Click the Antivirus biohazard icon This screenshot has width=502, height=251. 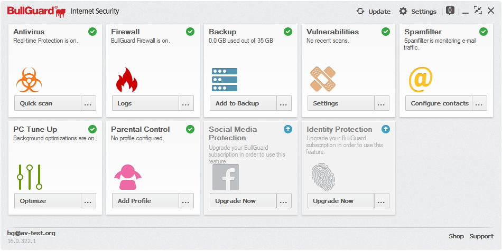tap(29, 80)
